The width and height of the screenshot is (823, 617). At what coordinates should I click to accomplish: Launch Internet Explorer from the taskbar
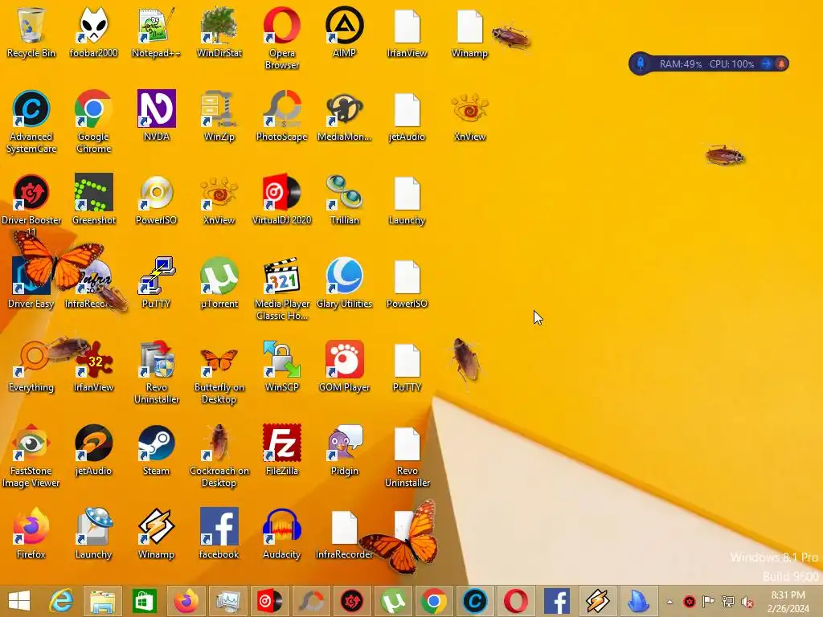(61, 601)
